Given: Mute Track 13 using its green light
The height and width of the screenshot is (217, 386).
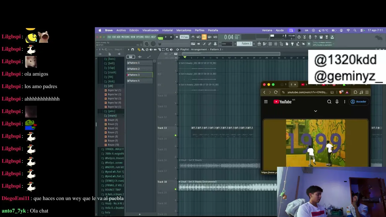Looking at the screenshot, I should click(x=176, y=135).
